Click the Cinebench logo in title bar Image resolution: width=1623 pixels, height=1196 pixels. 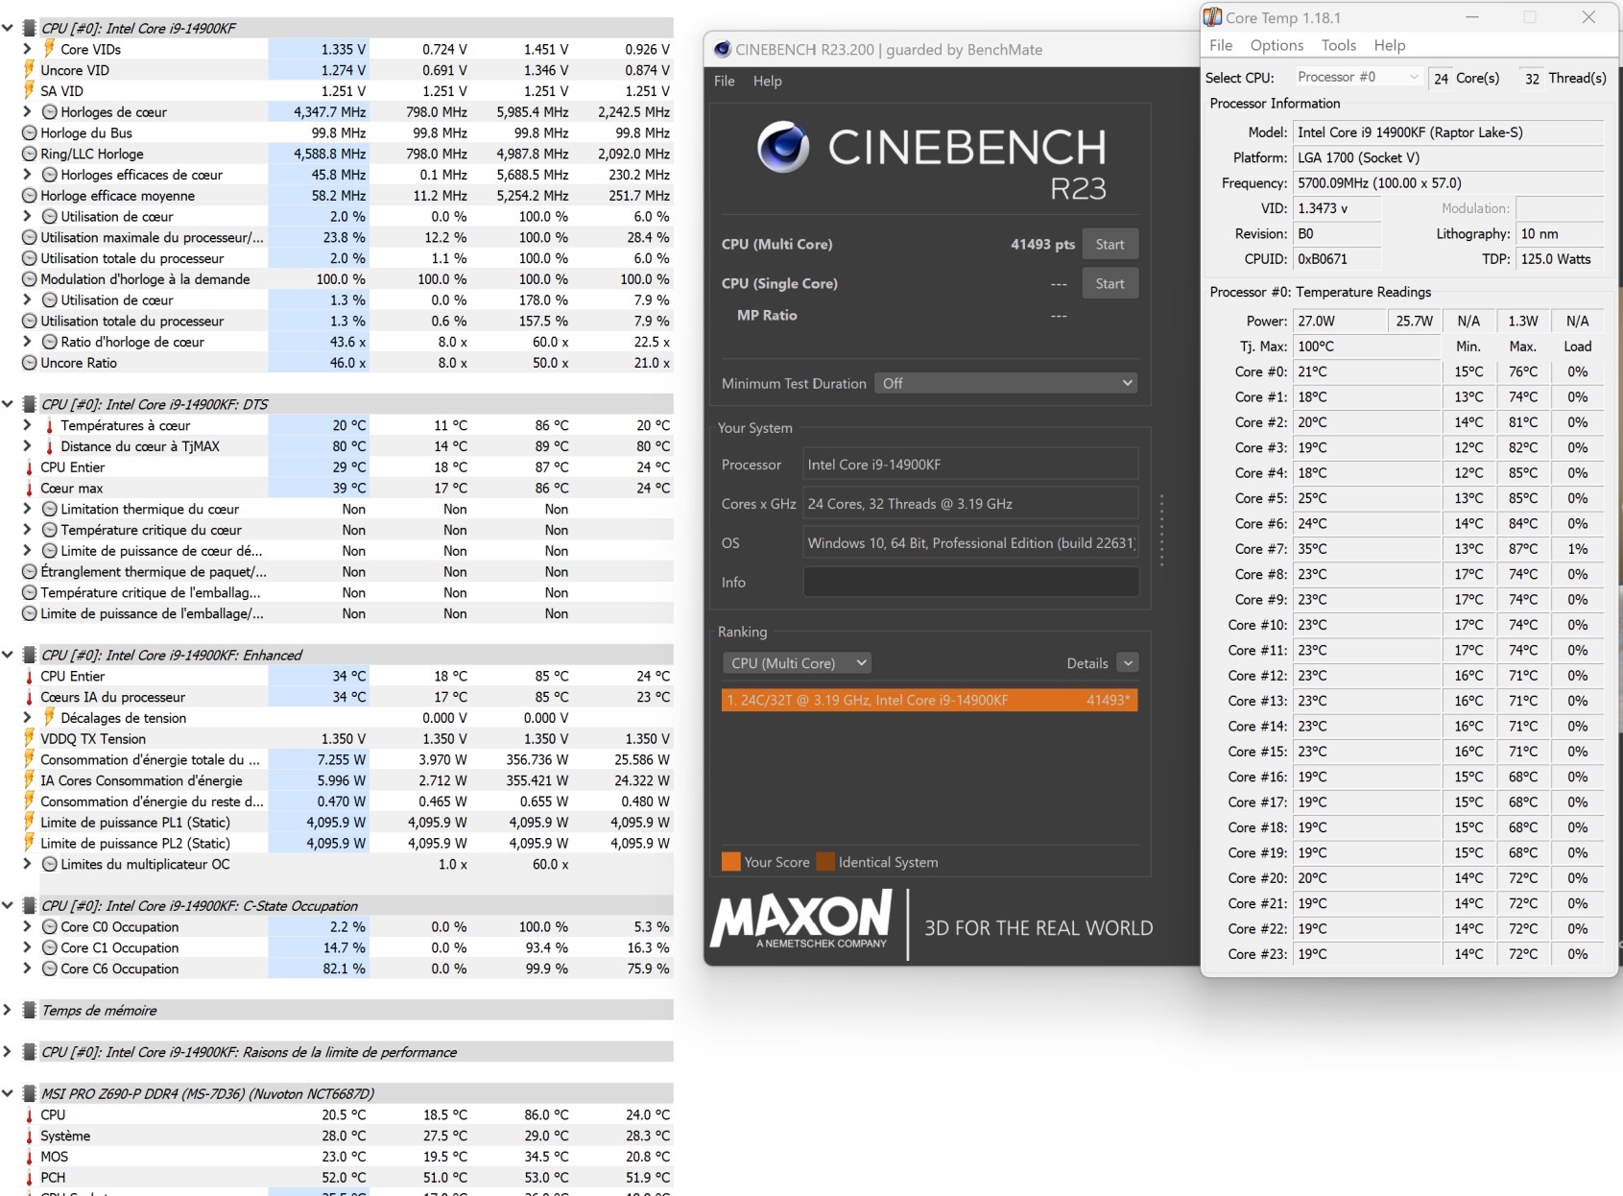[723, 49]
